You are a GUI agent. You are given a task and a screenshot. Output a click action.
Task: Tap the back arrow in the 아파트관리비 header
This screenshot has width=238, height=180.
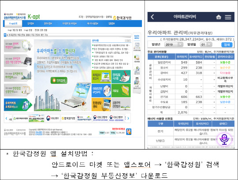tap(152, 17)
